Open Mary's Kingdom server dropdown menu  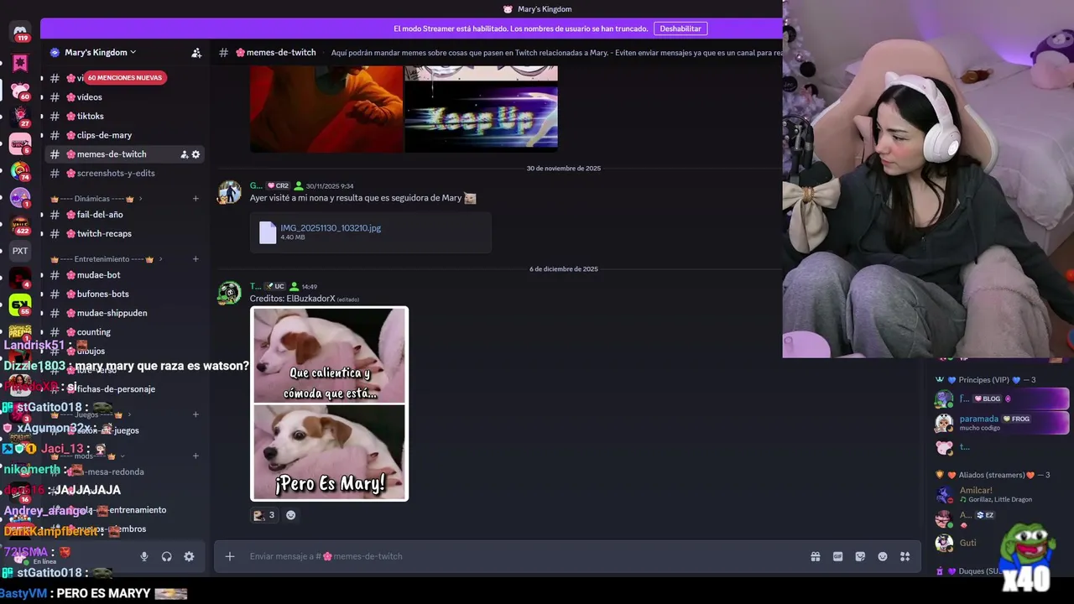tap(100, 52)
